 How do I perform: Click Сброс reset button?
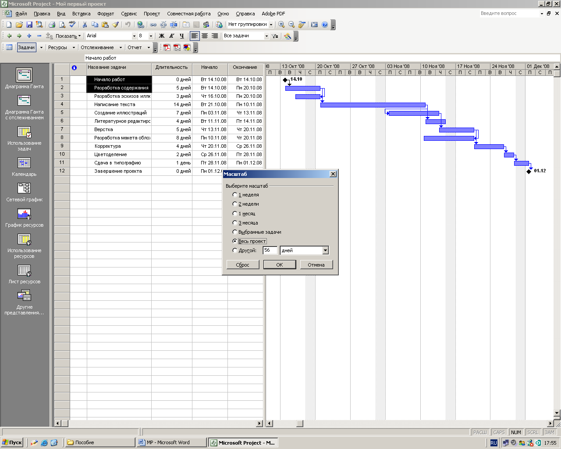click(x=242, y=265)
